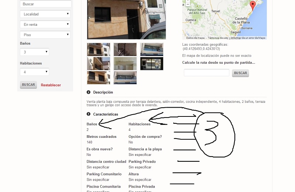Click the Restablecer link
Screen dimensions: 295x192
click(x=51, y=85)
